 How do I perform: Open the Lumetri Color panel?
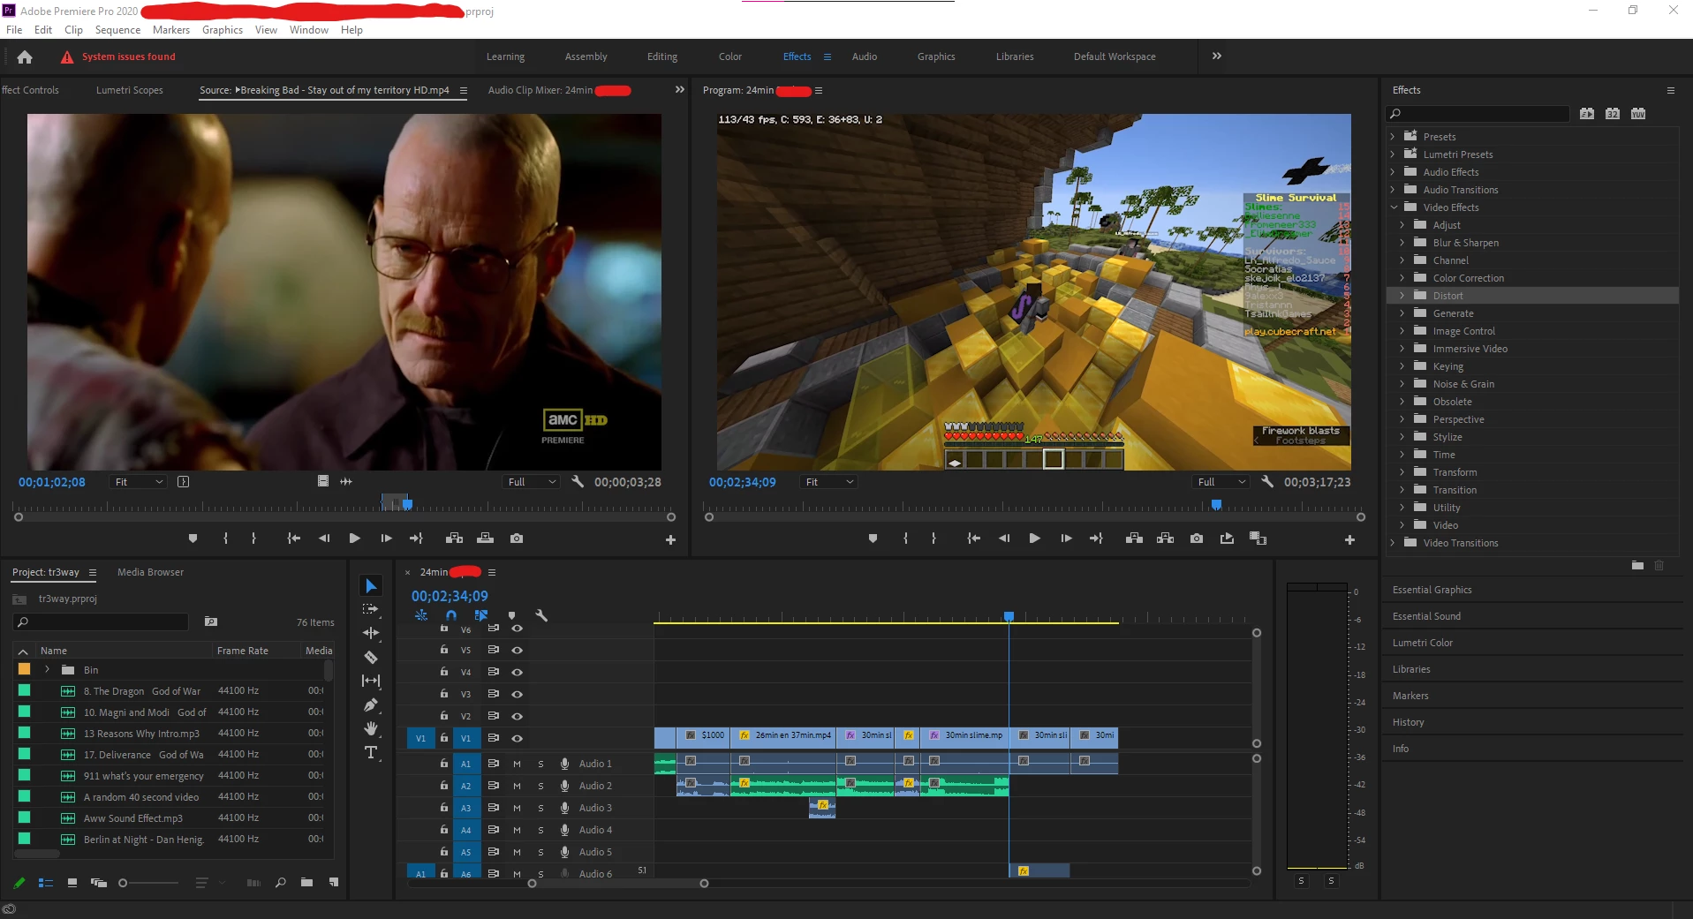[1423, 643]
